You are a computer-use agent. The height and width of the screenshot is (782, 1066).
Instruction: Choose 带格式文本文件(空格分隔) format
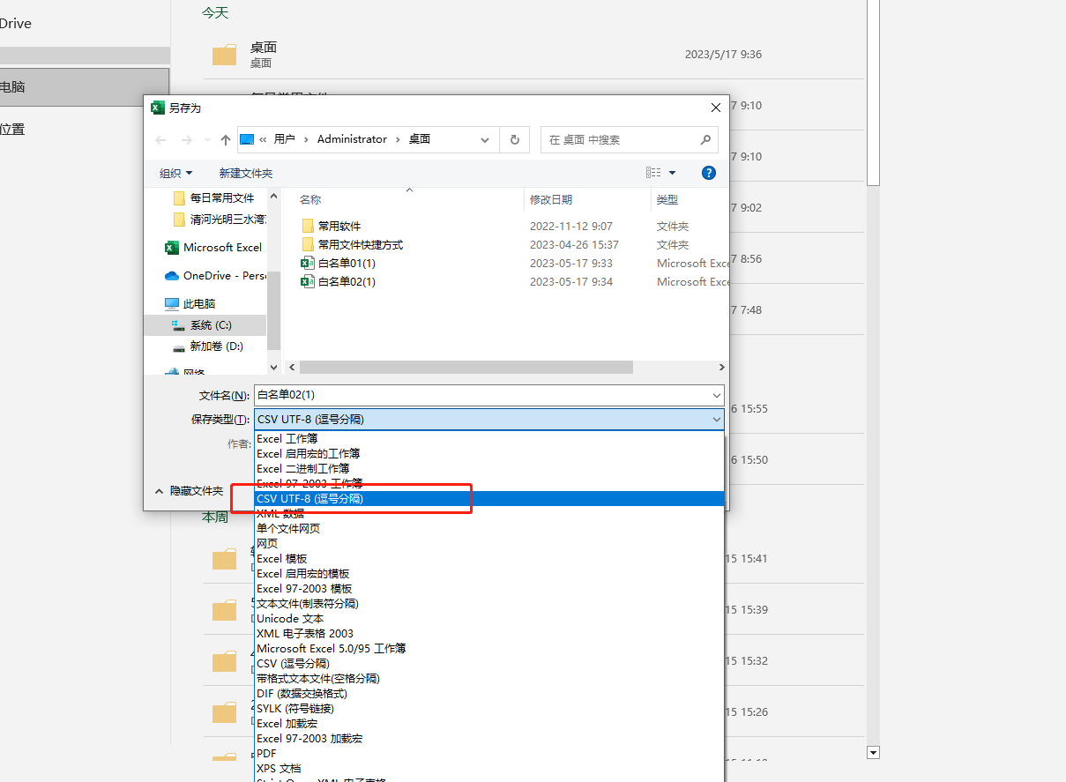[489, 678]
